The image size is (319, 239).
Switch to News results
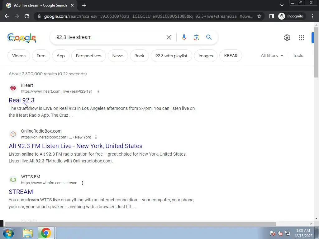click(118, 56)
